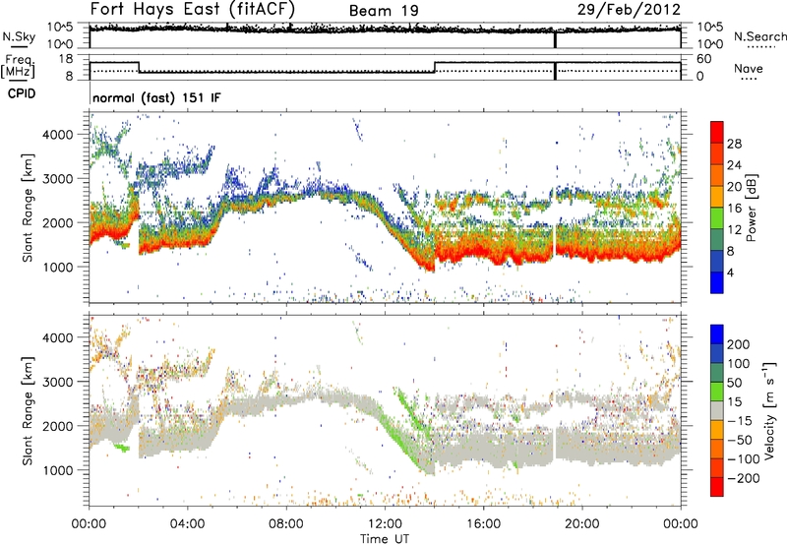Click the 'CPID' row label
This screenshot has width=787, height=545.
pyautogui.click(x=22, y=93)
